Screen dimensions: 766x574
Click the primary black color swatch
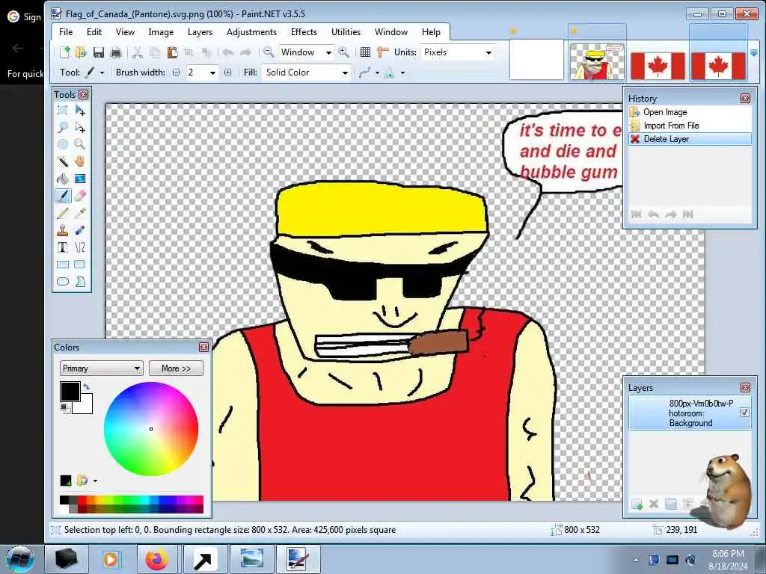coord(70,392)
